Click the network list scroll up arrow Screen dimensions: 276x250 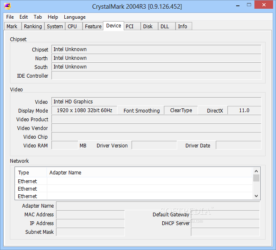coord(256,171)
